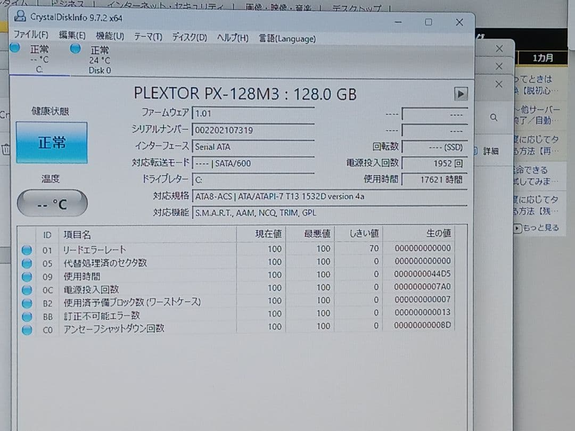Click the blue dot beside 使用時間 attribute
The height and width of the screenshot is (431, 575).
27,276
